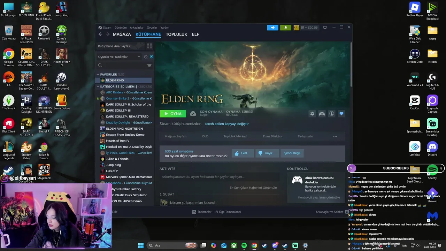
Task: Open Kontrolcü ayarlarını görüntüle link
Action: click(x=319, y=197)
